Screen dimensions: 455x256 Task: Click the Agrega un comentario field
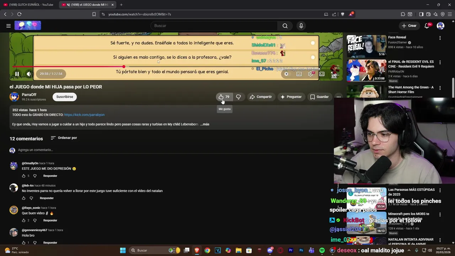coord(176,150)
